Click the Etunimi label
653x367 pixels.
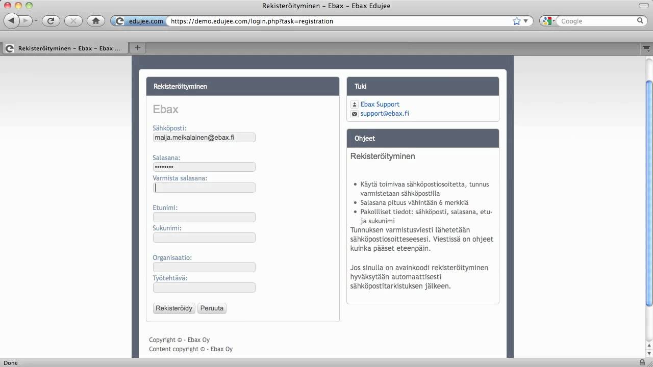click(x=165, y=208)
